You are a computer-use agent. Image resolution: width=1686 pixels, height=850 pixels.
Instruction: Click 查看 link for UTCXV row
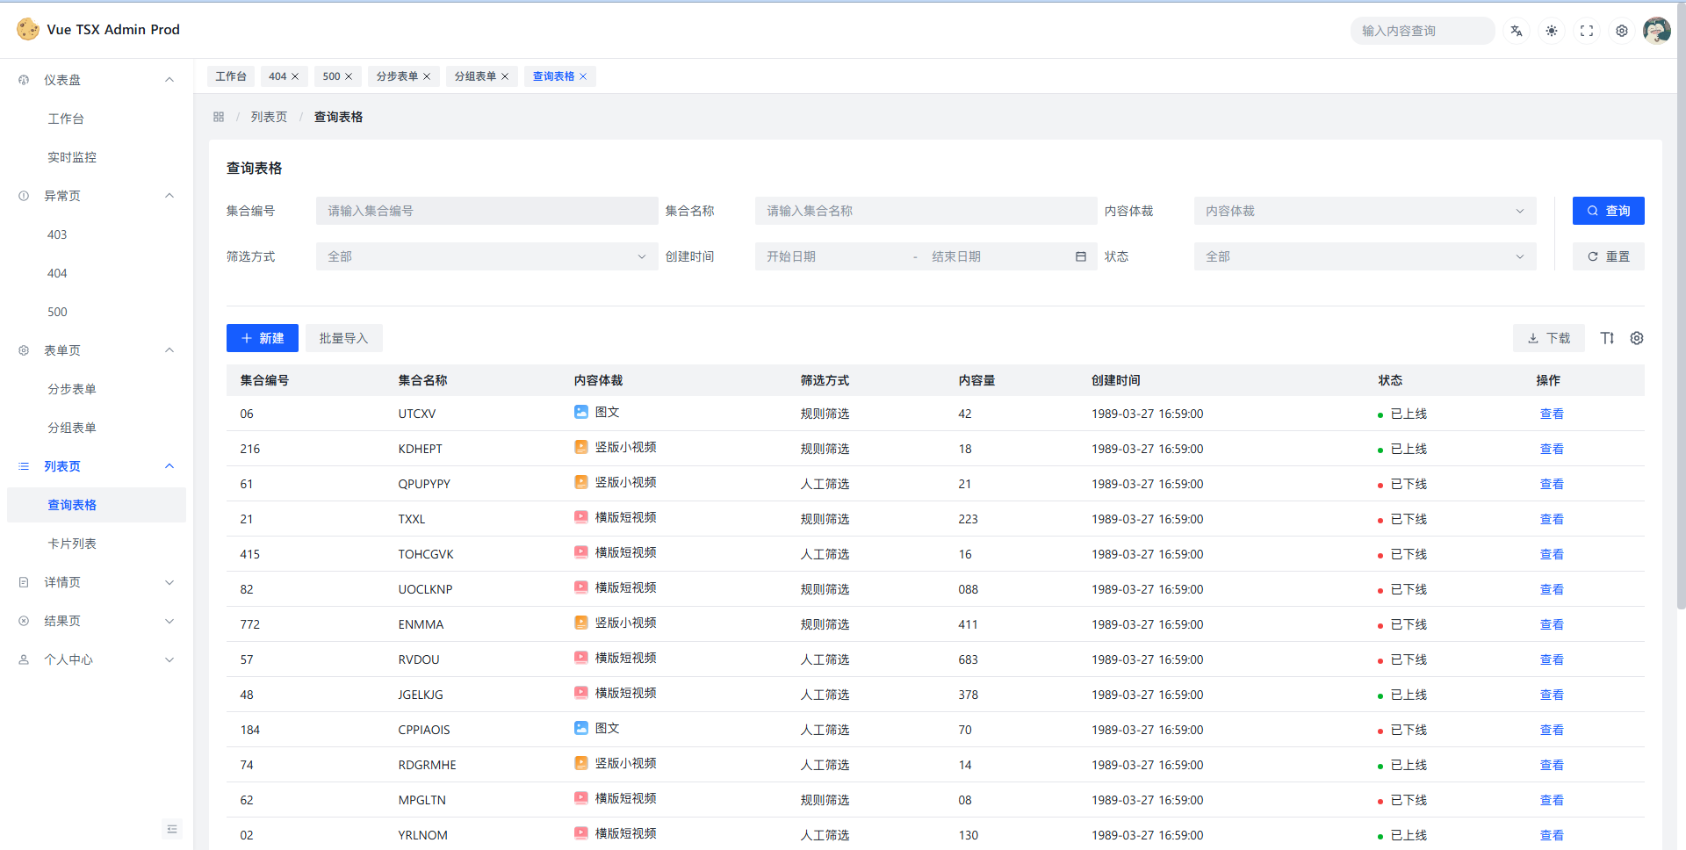point(1552,414)
